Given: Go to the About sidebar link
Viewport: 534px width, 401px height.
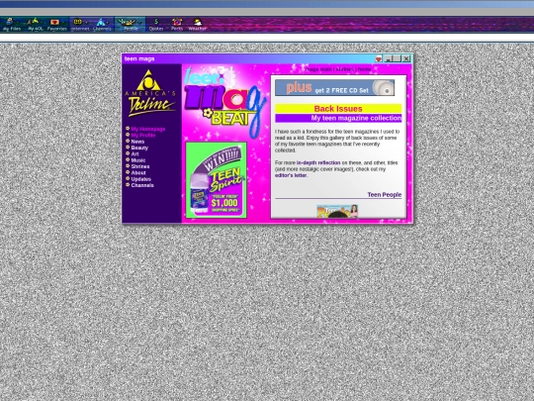Looking at the screenshot, I should [x=138, y=172].
